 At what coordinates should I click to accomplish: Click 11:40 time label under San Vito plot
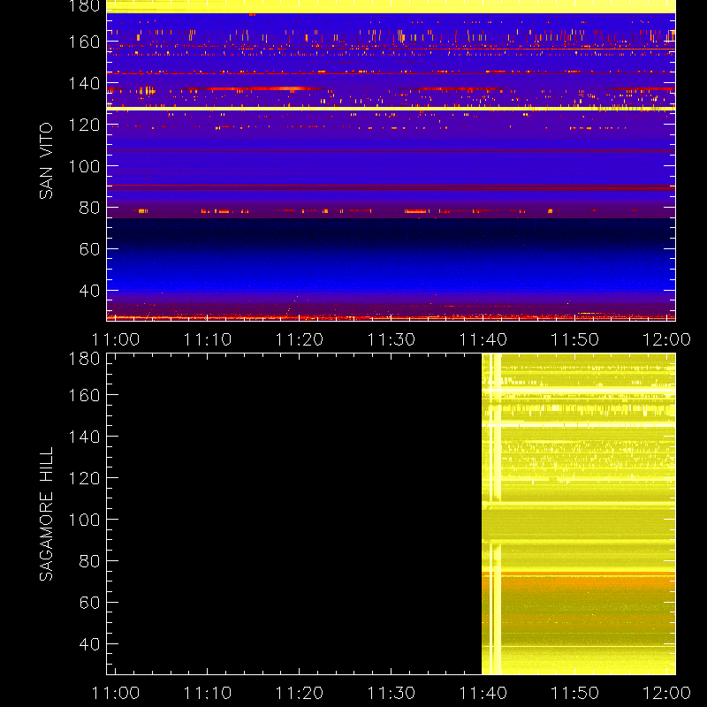(x=483, y=339)
